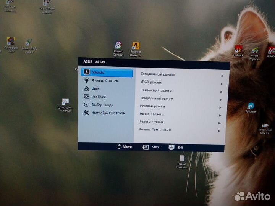Screen dimensions: 275x206
Task: Open Локальный диск (G) shortcut
Action: [265, 129]
